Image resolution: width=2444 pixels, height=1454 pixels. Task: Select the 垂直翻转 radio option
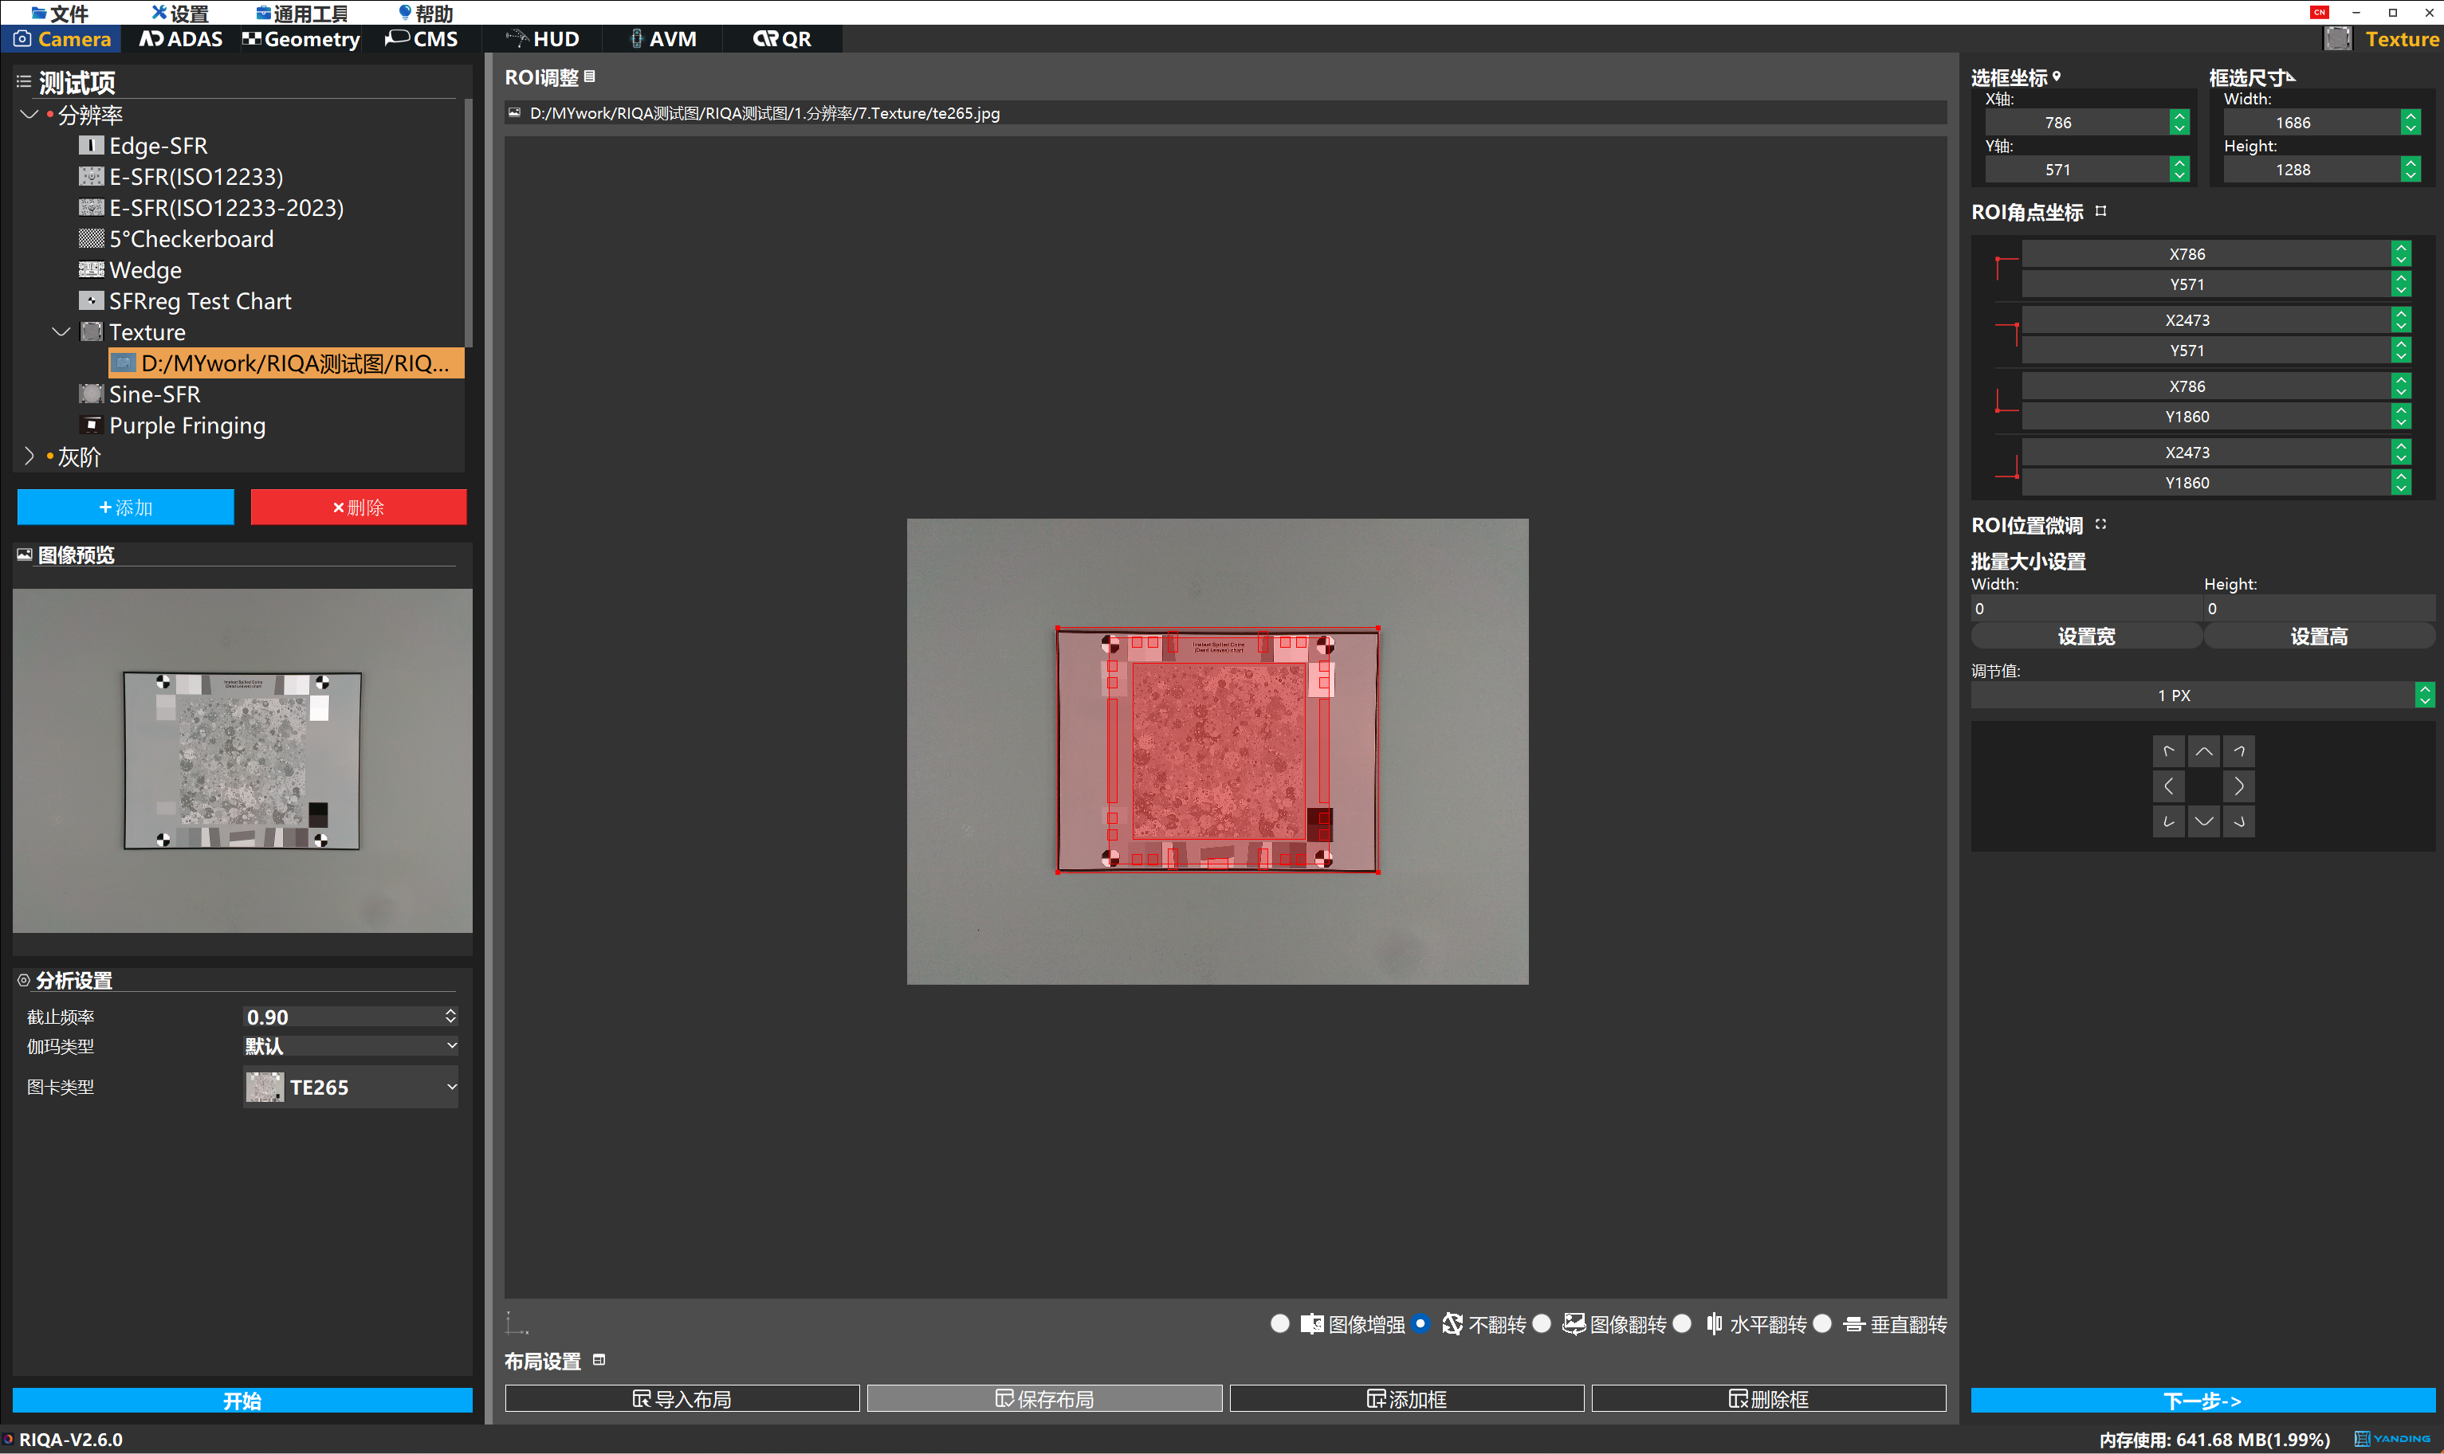[x=1822, y=1323]
